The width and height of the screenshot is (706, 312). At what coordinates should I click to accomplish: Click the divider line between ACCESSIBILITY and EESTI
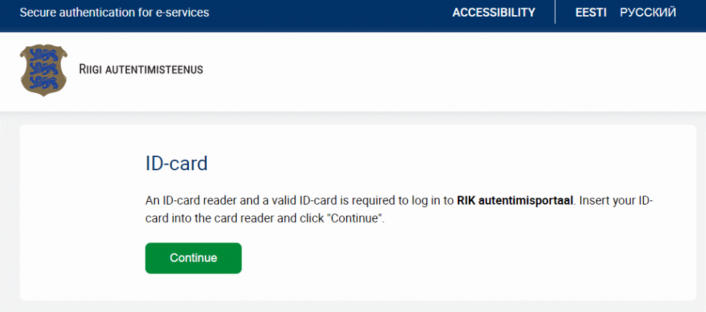point(555,12)
